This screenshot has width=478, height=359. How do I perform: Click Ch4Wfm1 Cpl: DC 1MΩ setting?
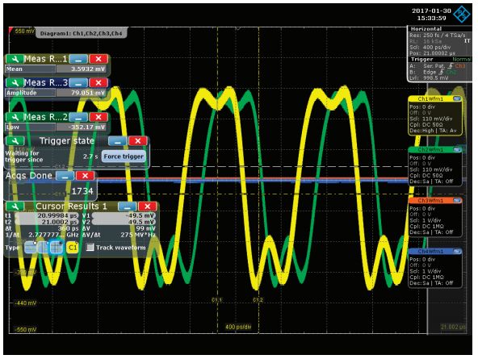(426, 278)
